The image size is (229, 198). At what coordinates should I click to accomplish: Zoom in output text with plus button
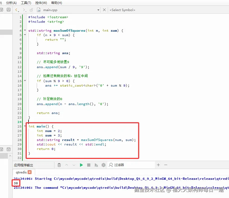[158, 165]
